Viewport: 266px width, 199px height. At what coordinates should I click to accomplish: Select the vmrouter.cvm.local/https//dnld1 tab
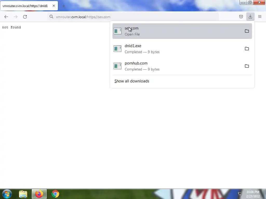click(x=29, y=6)
